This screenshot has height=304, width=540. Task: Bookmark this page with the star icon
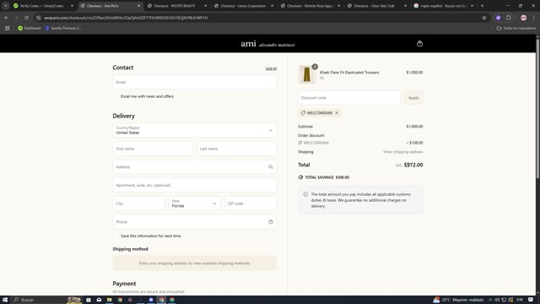[483, 18]
